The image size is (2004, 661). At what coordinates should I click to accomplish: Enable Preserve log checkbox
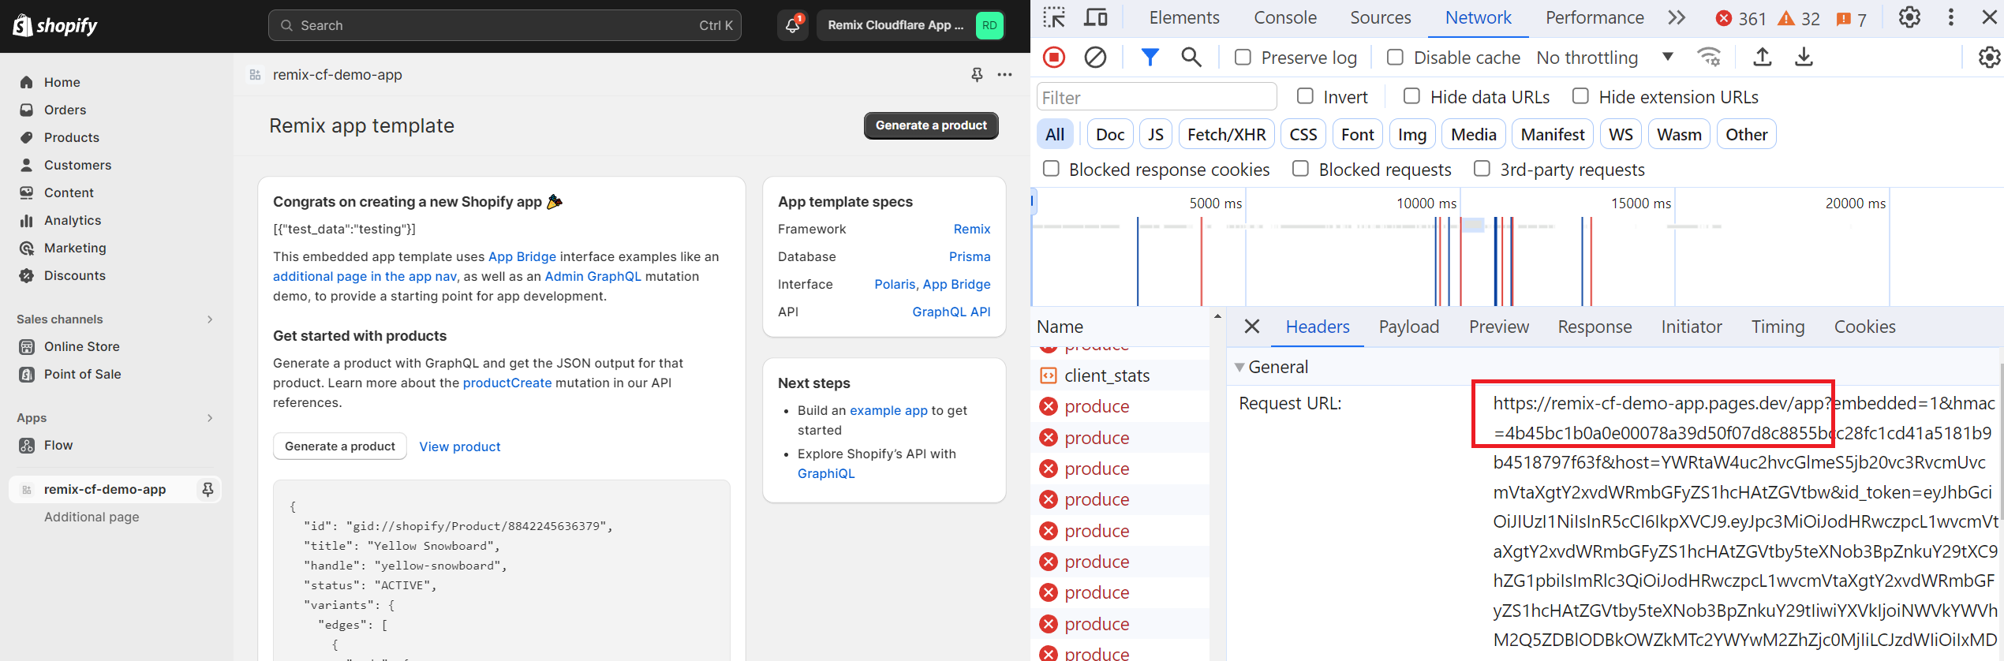[1243, 57]
